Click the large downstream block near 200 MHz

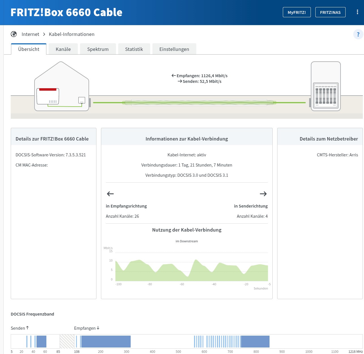tap(106, 342)
